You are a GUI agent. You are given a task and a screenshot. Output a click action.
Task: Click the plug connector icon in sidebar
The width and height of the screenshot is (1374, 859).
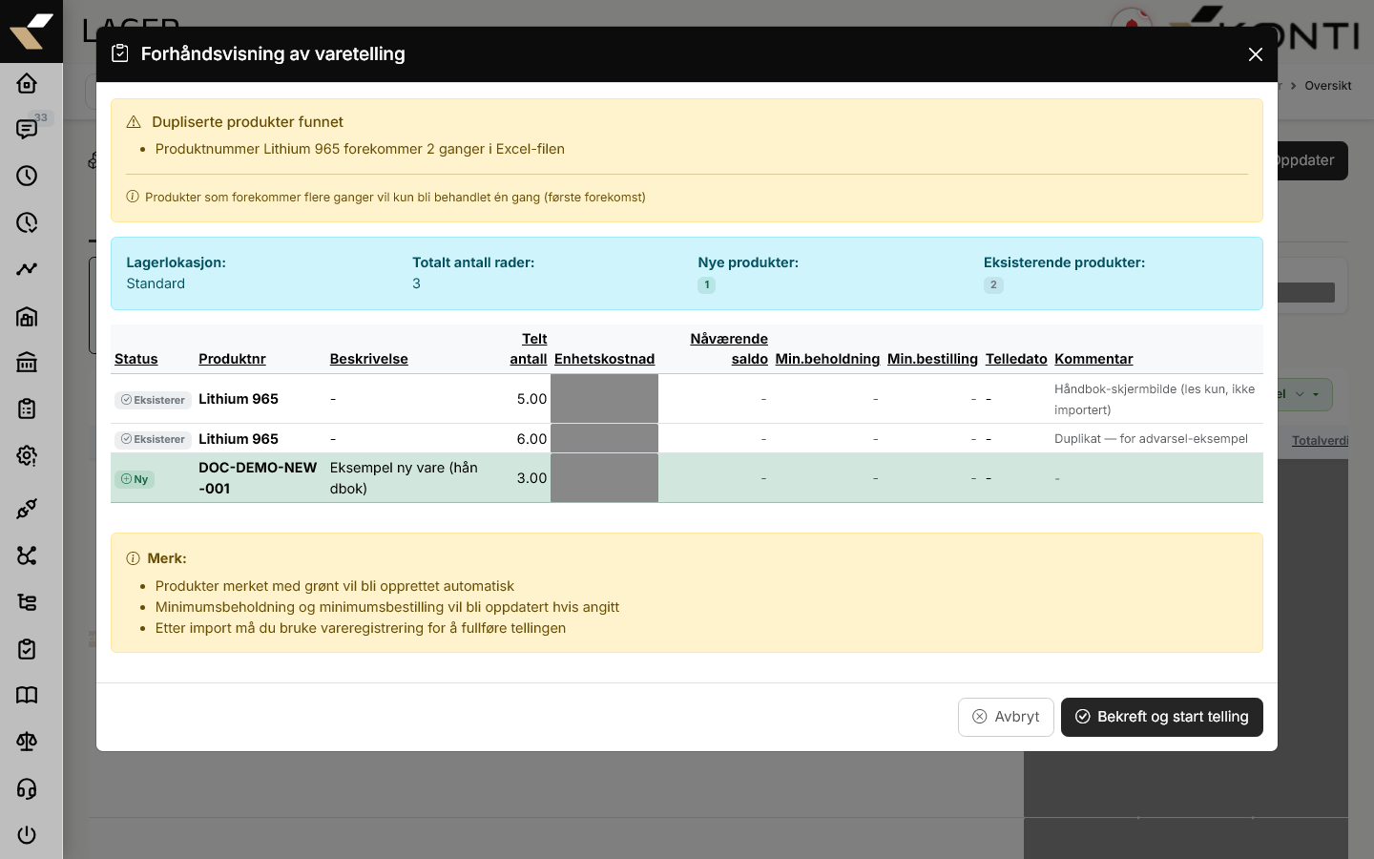click(x=27, y=509)
